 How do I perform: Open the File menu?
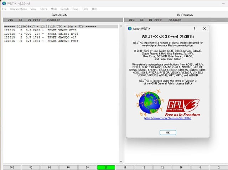[x=4, y=9]
